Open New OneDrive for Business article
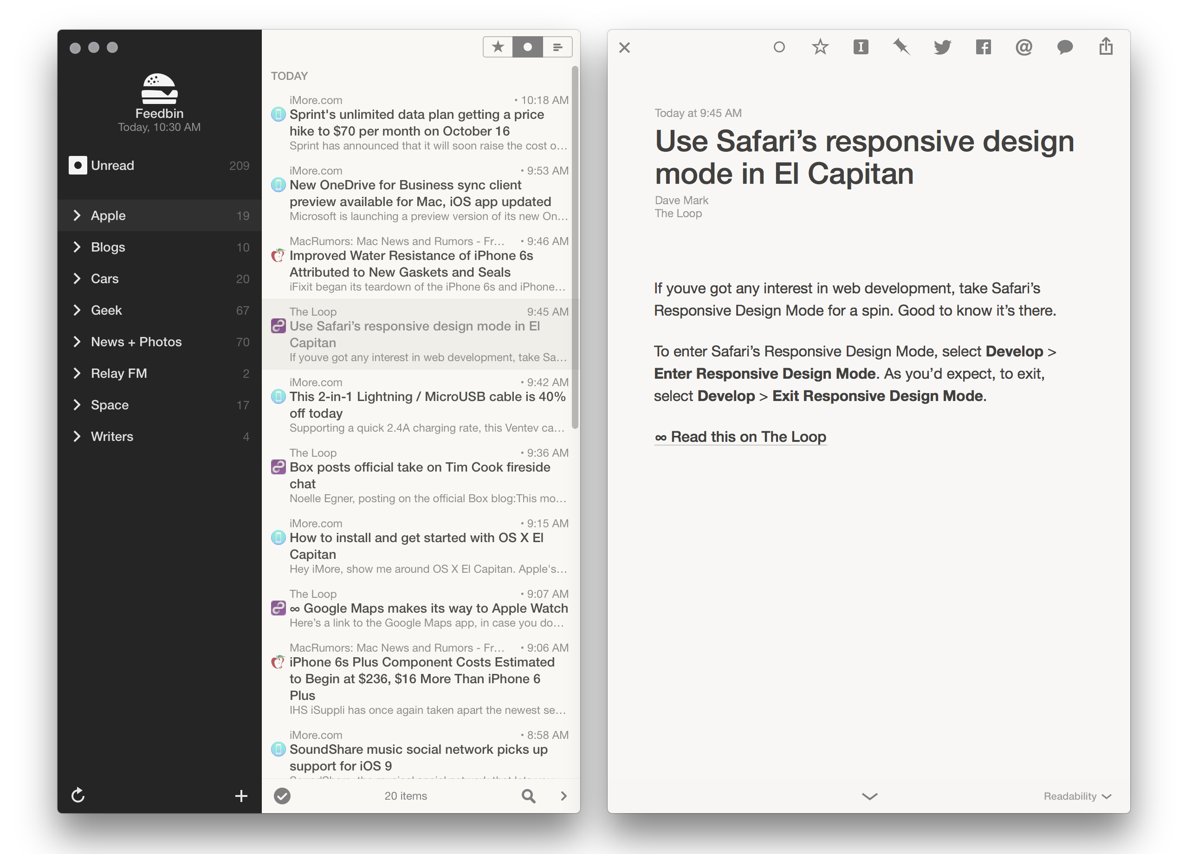The width and height of the screenshot is (1192, 854). [x=421, y=194]
